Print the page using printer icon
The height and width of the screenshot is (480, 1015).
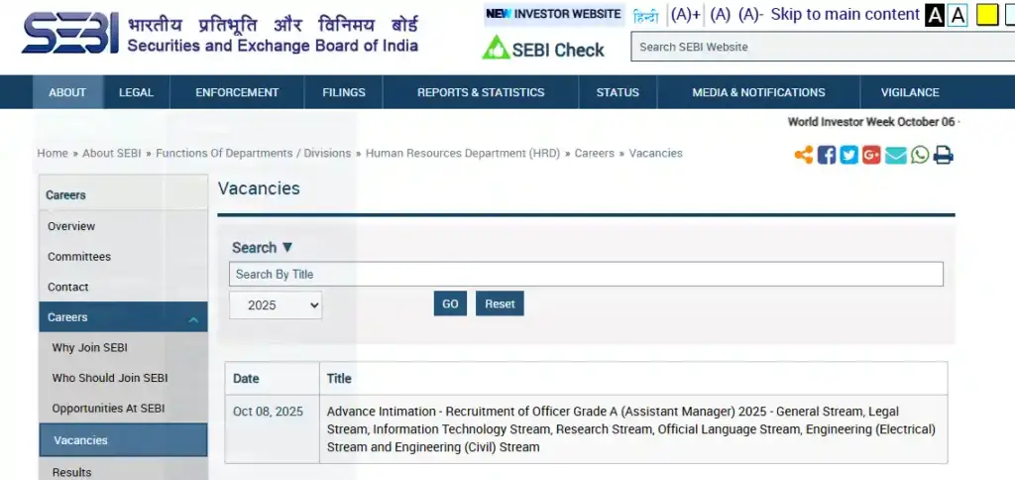(943, 155)
